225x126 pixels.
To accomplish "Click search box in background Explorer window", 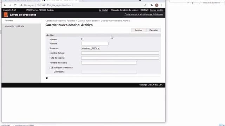I will [x=211, y=2].
